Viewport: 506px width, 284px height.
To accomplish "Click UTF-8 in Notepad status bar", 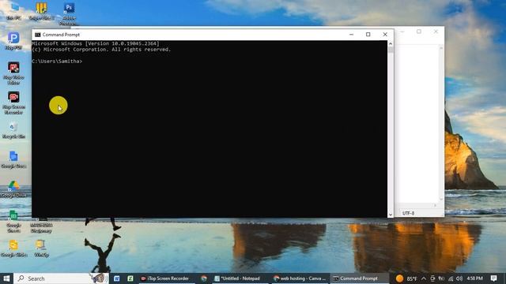I will tap(408, 213).
